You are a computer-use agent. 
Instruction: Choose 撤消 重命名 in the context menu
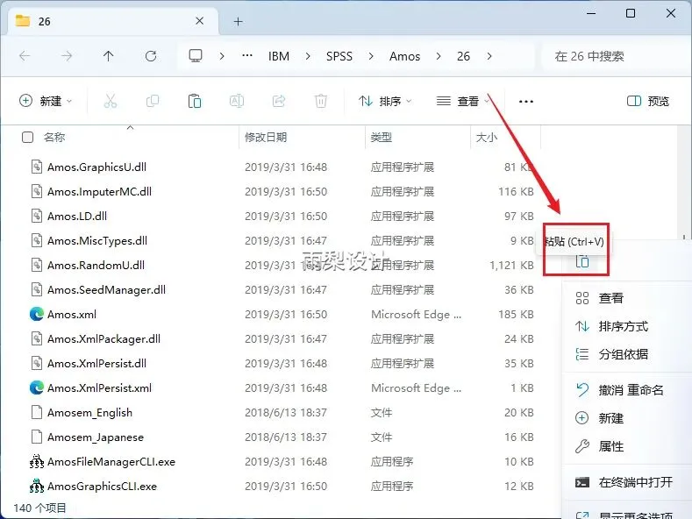627,390
